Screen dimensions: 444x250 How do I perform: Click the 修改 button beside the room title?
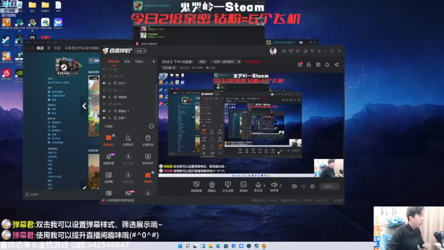click(x=203, y=62)
